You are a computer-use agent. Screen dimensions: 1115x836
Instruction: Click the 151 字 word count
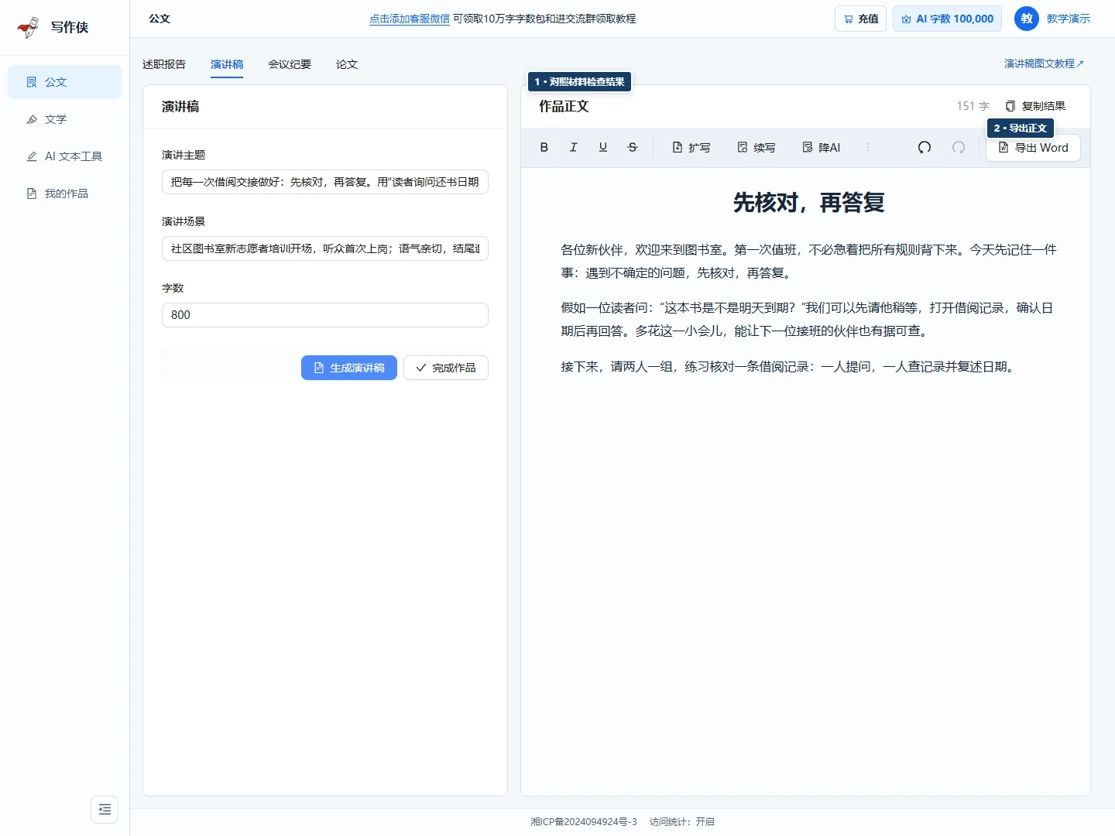(x=973, y=106)
